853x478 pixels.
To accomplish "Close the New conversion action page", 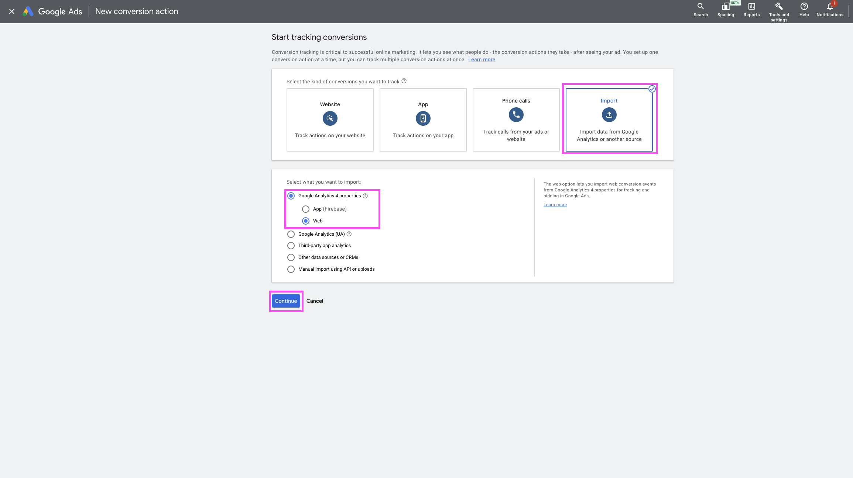I will tap(12, 11).
